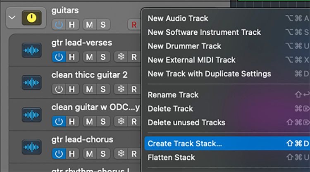
Task: Click the gtr lead-chorus audio waveform icon
Action: coord(32,147)
